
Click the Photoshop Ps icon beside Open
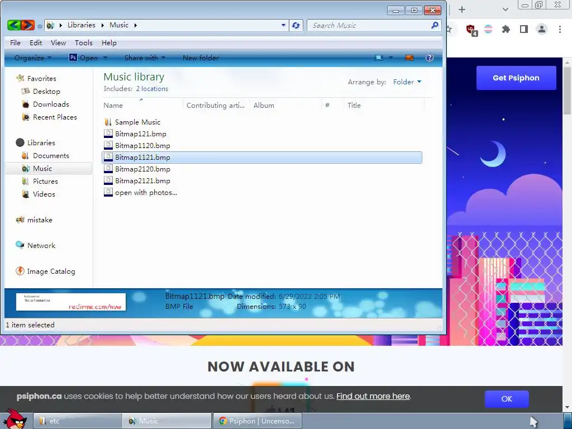pos(73,58)
